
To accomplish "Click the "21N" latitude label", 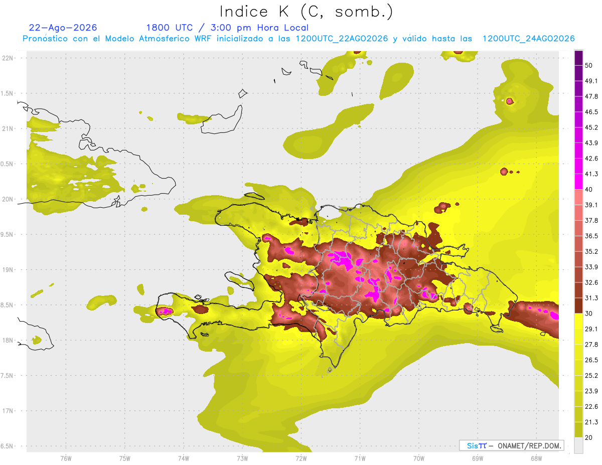I will pyautogui.click(x=8, y=128).
